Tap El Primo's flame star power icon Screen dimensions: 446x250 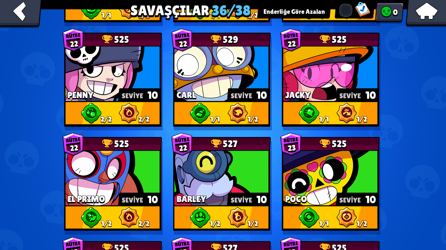click(129, 217)
